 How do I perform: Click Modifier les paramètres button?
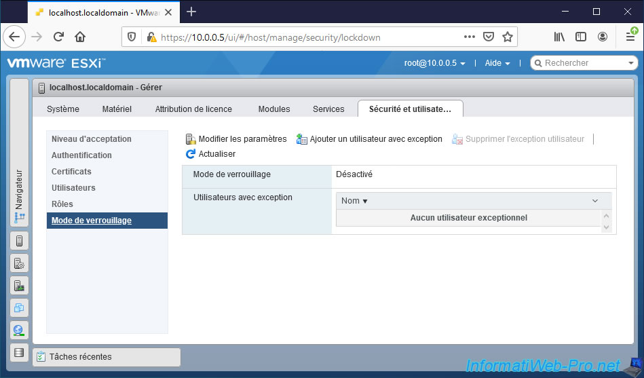236,139
